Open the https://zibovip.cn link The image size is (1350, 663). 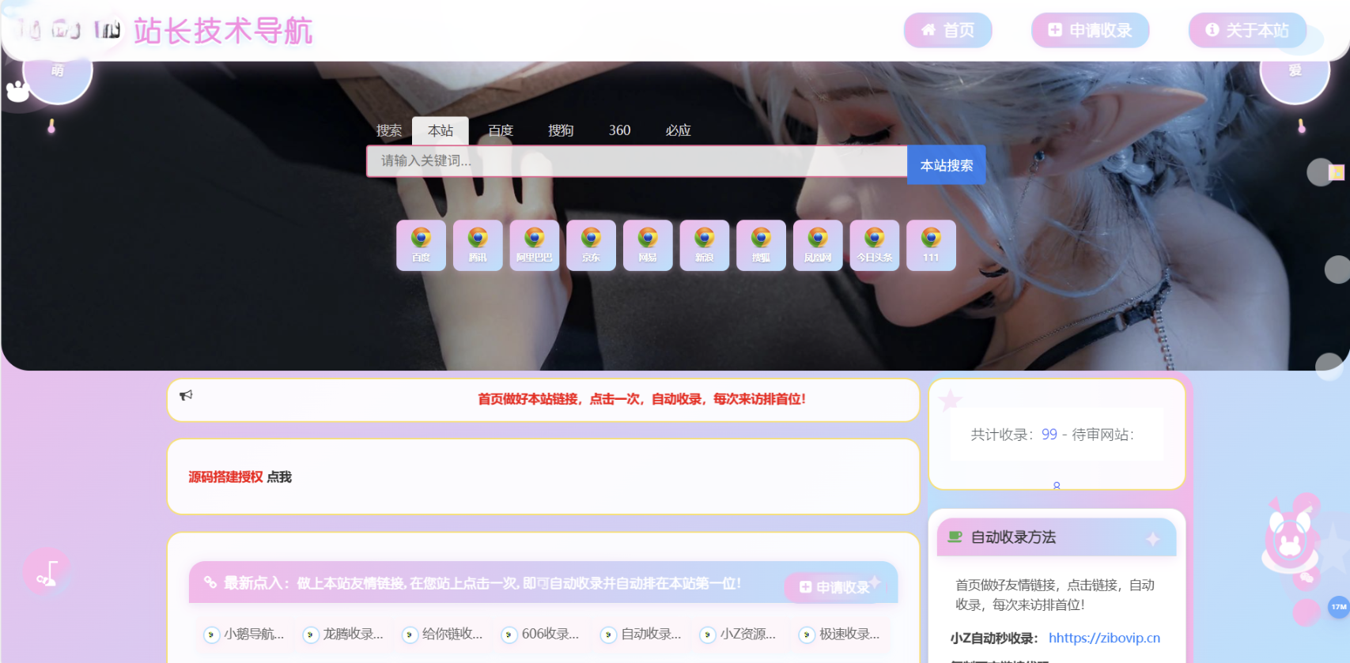coord(1104,638)
